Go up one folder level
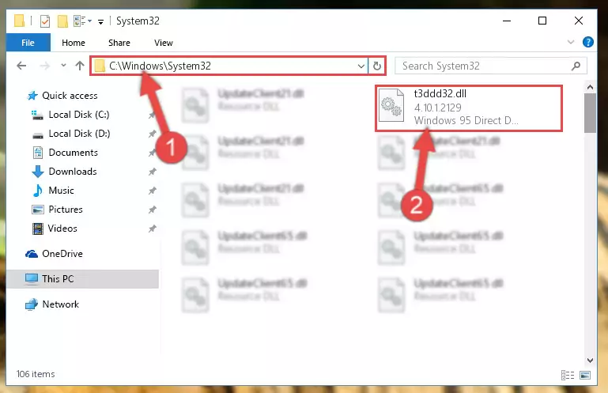Screen dimensions: 608x393 coord(80,66)
